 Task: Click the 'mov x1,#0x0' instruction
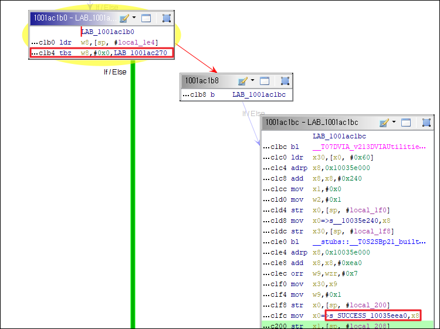tap(302, 189)
